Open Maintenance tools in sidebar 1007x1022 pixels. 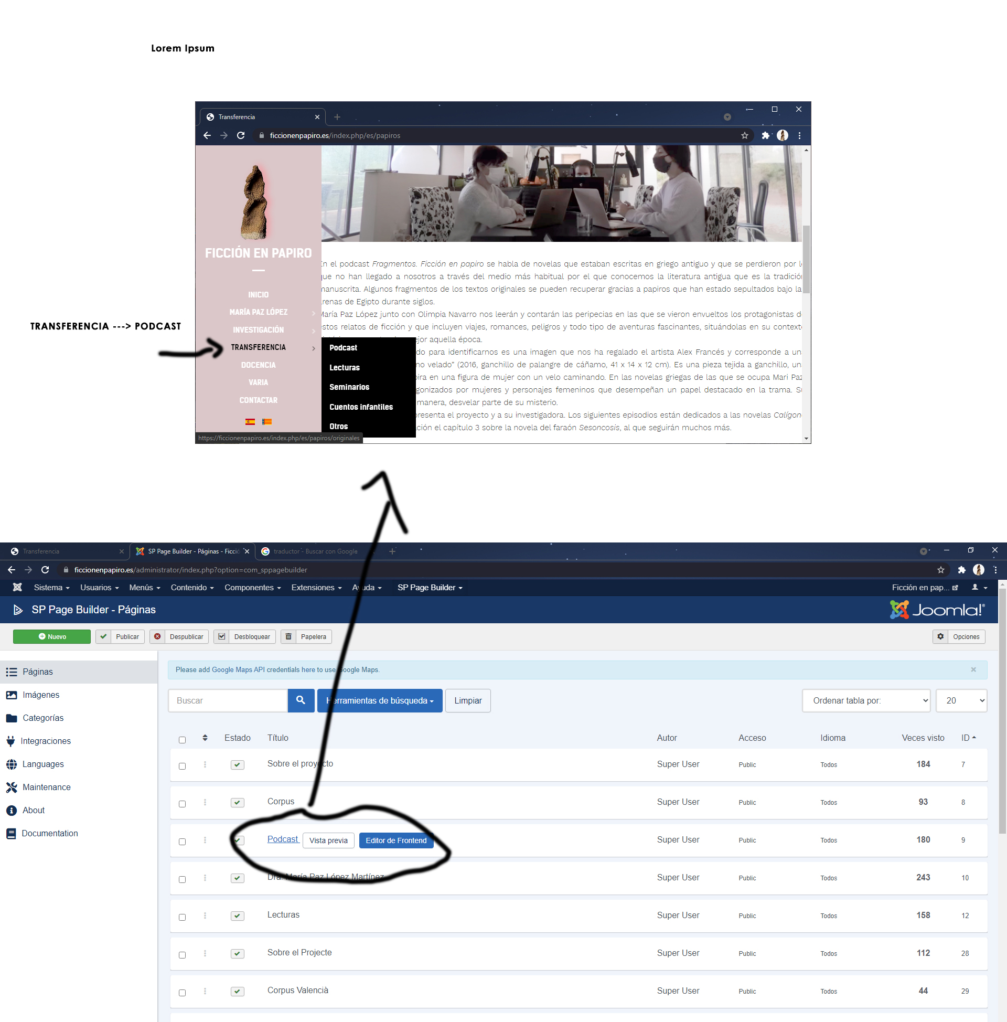[46, 786]
